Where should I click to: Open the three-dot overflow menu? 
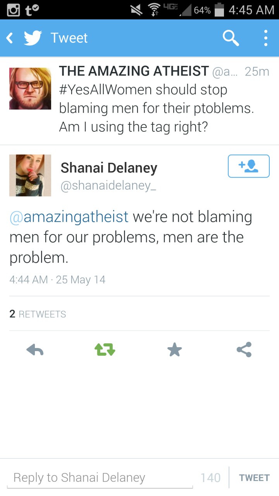265,38
